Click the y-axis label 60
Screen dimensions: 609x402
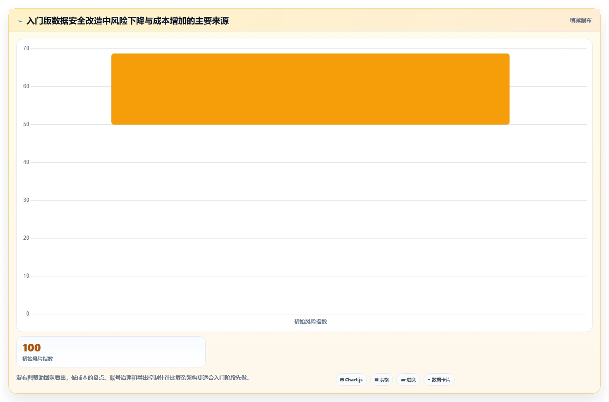(26, 86)
